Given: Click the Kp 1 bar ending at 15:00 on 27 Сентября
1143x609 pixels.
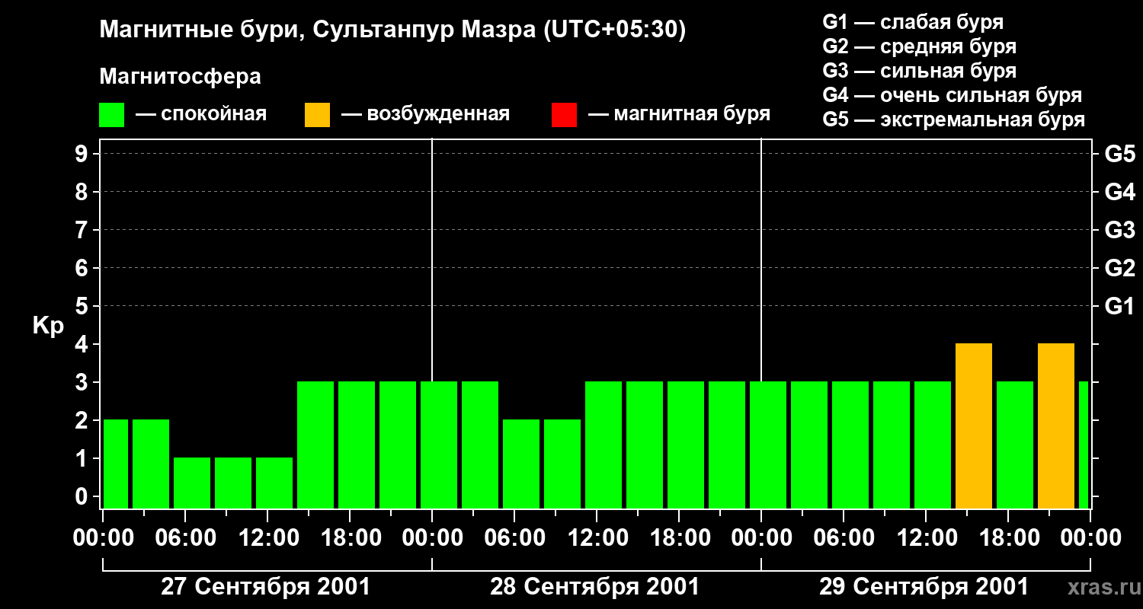Looking at the screenshot, I should click(274, 483).
